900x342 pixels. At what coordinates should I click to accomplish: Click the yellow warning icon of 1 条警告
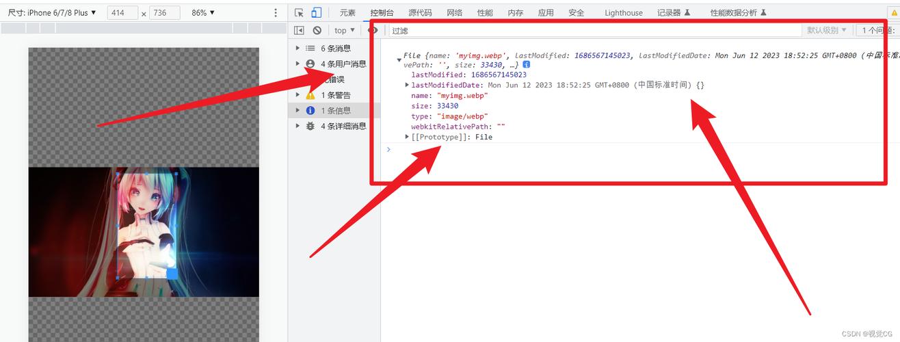tap(310, 95)
